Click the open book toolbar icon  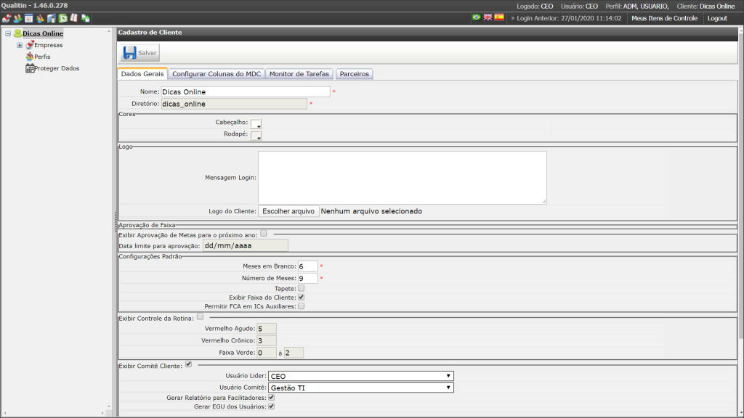[74, 18]
